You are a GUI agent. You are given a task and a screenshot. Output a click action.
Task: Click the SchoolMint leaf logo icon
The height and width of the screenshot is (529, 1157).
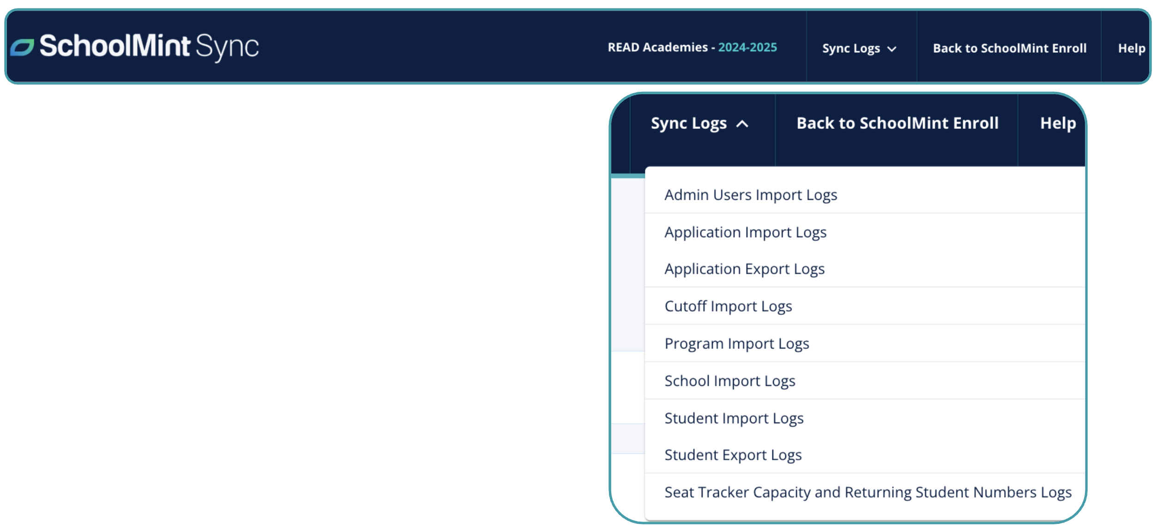click(x=22, y=47)
